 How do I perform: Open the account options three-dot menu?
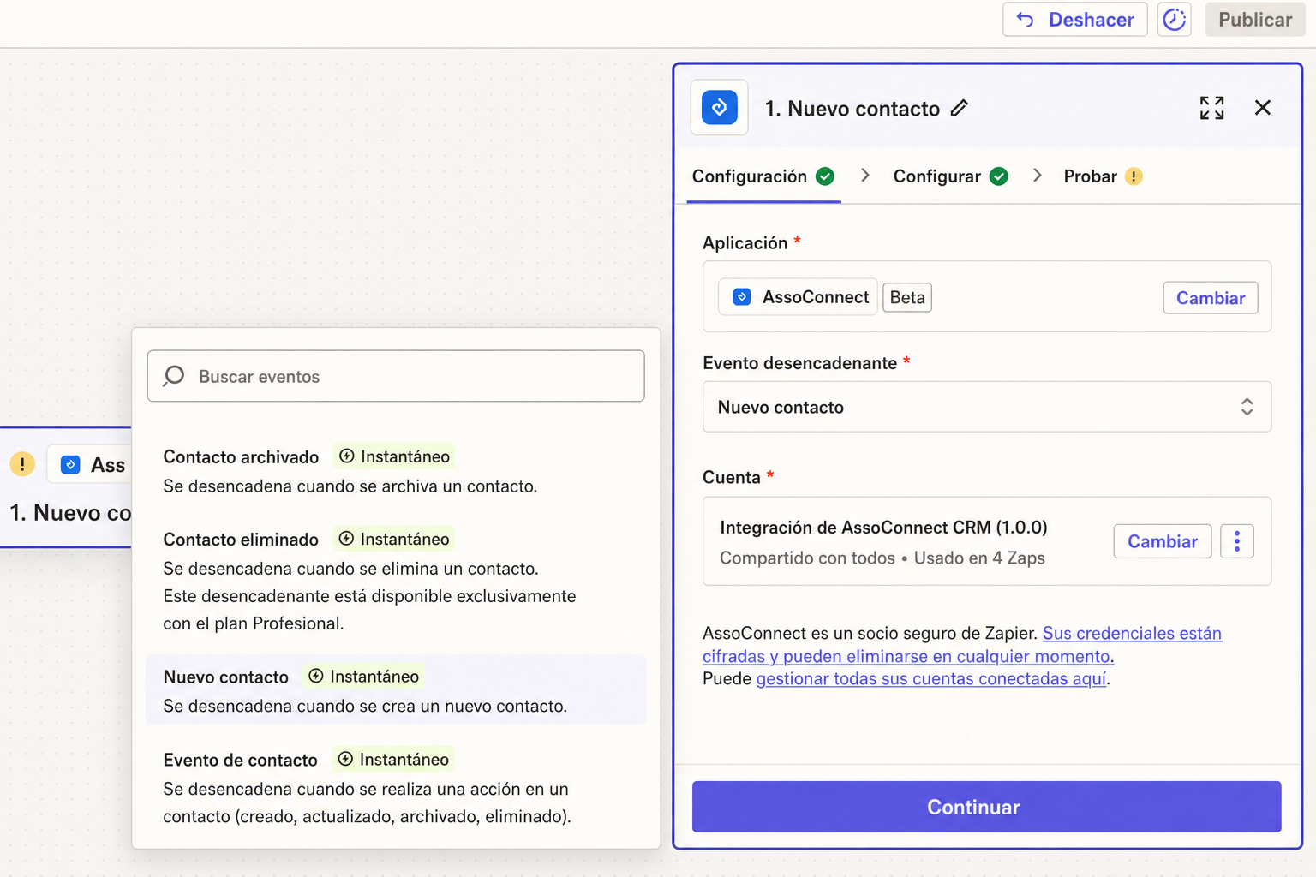pyautogui.click(x=1237, y=541)
